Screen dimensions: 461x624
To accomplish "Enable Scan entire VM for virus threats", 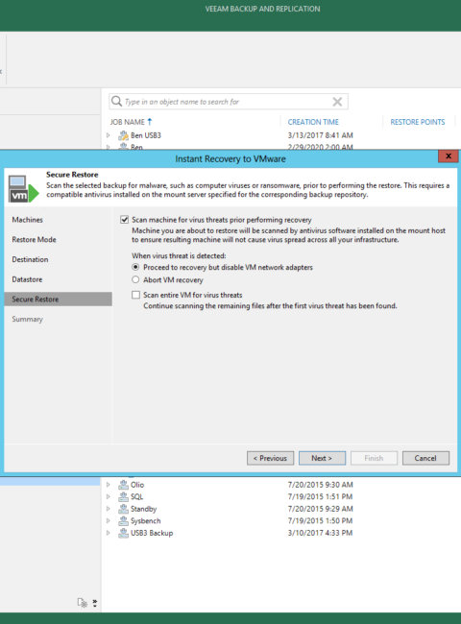I will 136,295.
